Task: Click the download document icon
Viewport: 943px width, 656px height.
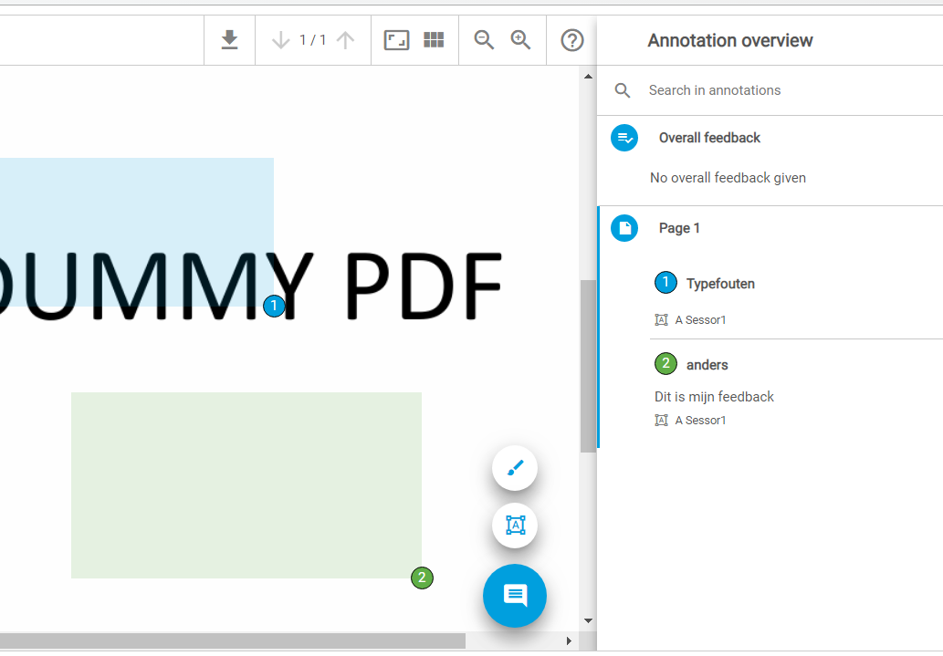Action: [x=229, y=40]
